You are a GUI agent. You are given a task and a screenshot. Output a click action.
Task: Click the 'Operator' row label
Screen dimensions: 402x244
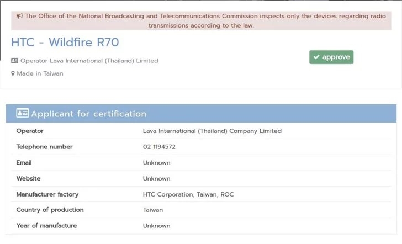[30, 131]
